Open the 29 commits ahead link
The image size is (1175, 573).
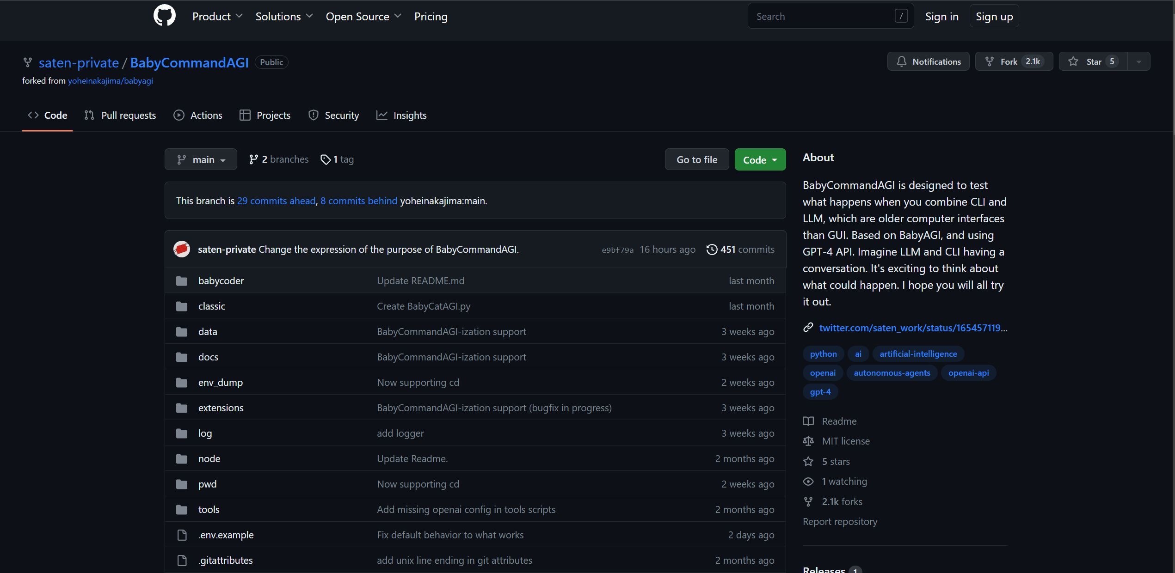point(276,201)
